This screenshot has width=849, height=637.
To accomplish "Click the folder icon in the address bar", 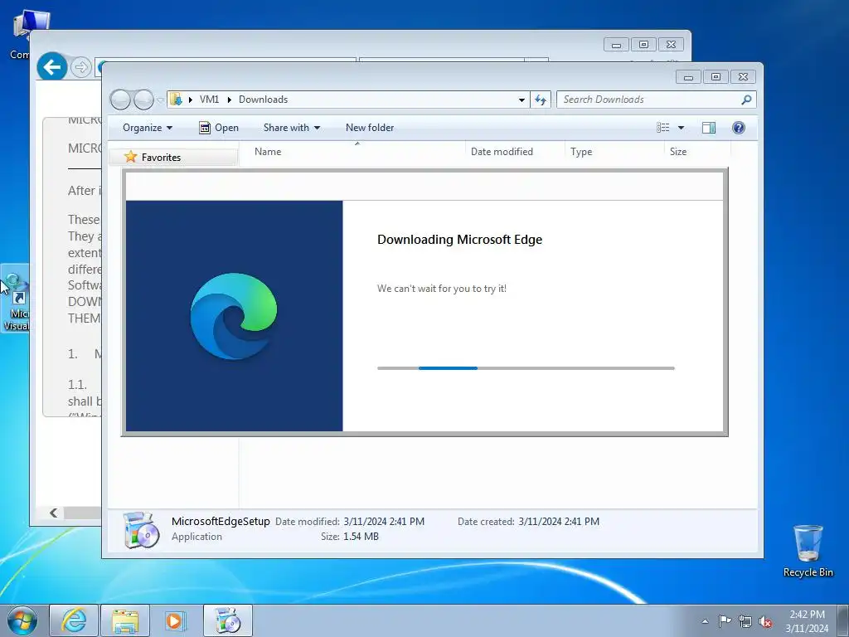I will pos(176,100).
